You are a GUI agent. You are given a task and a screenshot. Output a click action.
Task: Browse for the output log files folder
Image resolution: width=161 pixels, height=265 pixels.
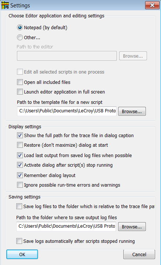[x=132, y=227]
